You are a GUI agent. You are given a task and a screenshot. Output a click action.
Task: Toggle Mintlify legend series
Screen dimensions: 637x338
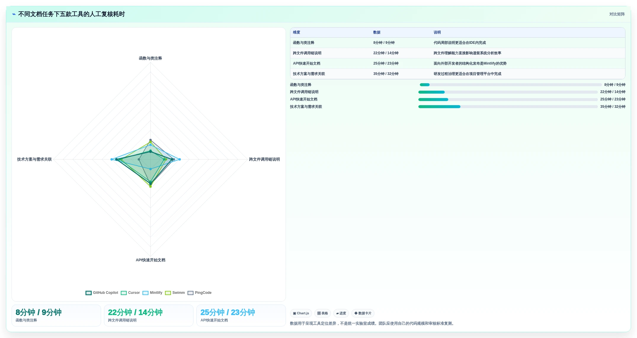tap(152, 293)
